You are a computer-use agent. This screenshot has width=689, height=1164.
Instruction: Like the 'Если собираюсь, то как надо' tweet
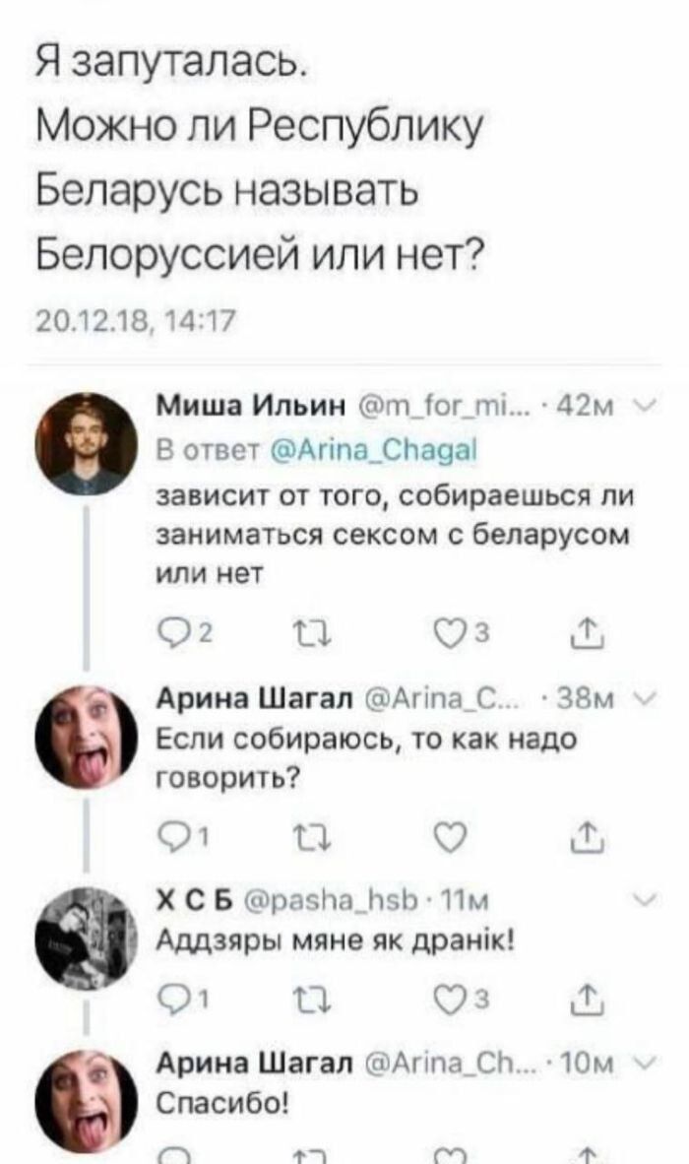[x=450, y=837]
